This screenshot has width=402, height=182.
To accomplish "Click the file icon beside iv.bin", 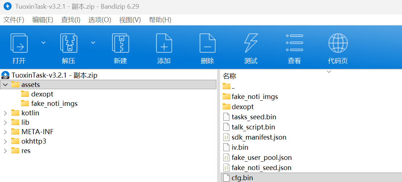I will (226, 148).
